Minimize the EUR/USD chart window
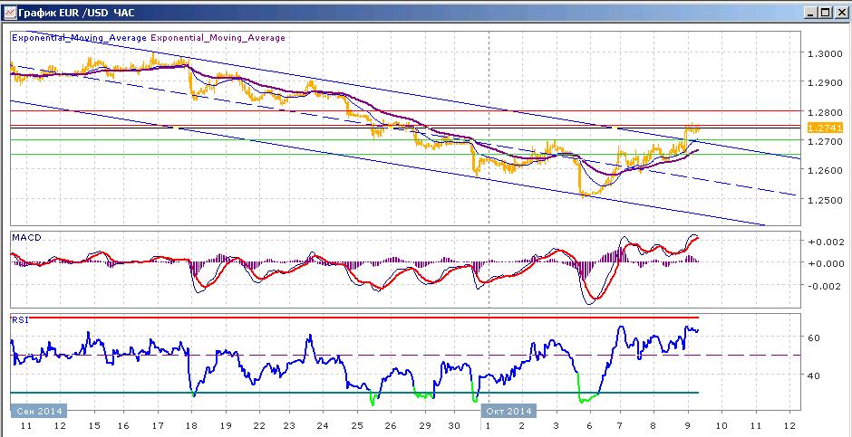Screen dimensions: 852x437 coord(810,13)
